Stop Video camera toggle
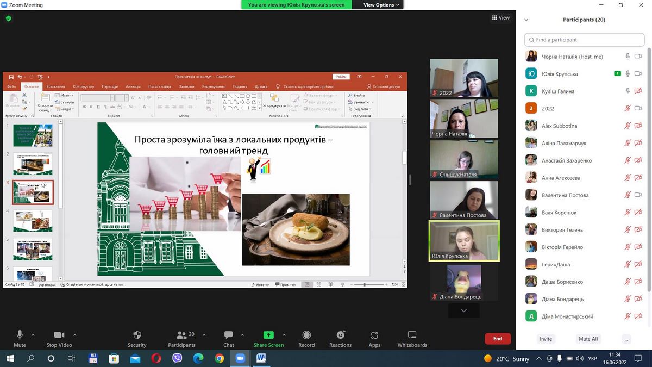 [59, 335]
